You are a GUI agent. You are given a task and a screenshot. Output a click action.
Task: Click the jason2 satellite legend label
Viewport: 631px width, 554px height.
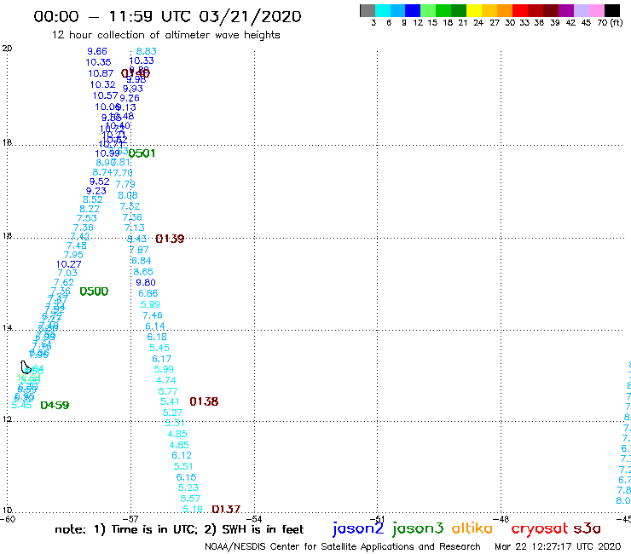[358, 528]
